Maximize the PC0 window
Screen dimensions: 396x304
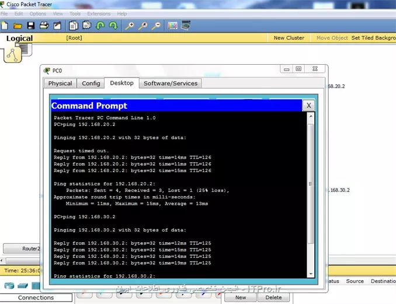(x=298, y=69)
